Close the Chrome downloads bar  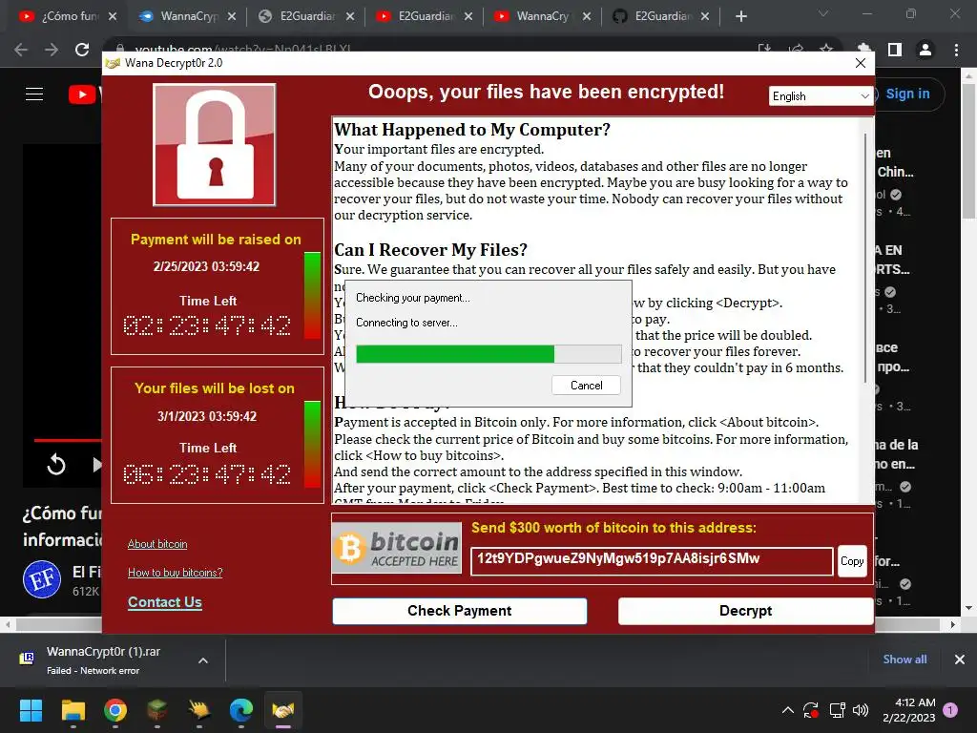960,660
